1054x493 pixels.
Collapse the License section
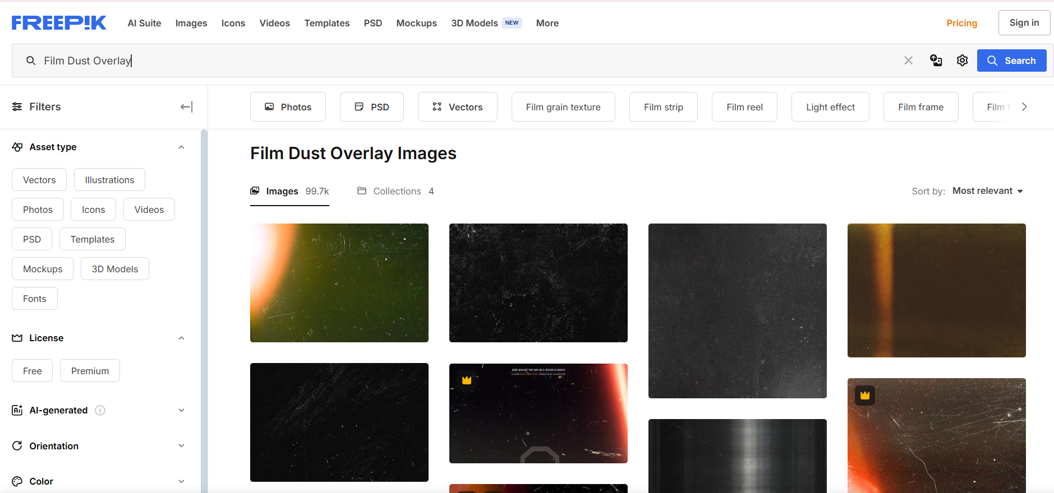click(x=181, y=338)
